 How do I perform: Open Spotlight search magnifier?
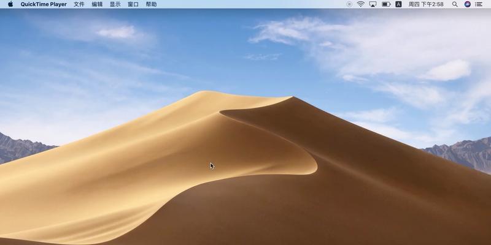coord(455,4)
